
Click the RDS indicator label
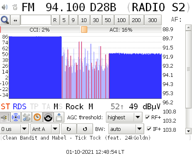(20, 107)
